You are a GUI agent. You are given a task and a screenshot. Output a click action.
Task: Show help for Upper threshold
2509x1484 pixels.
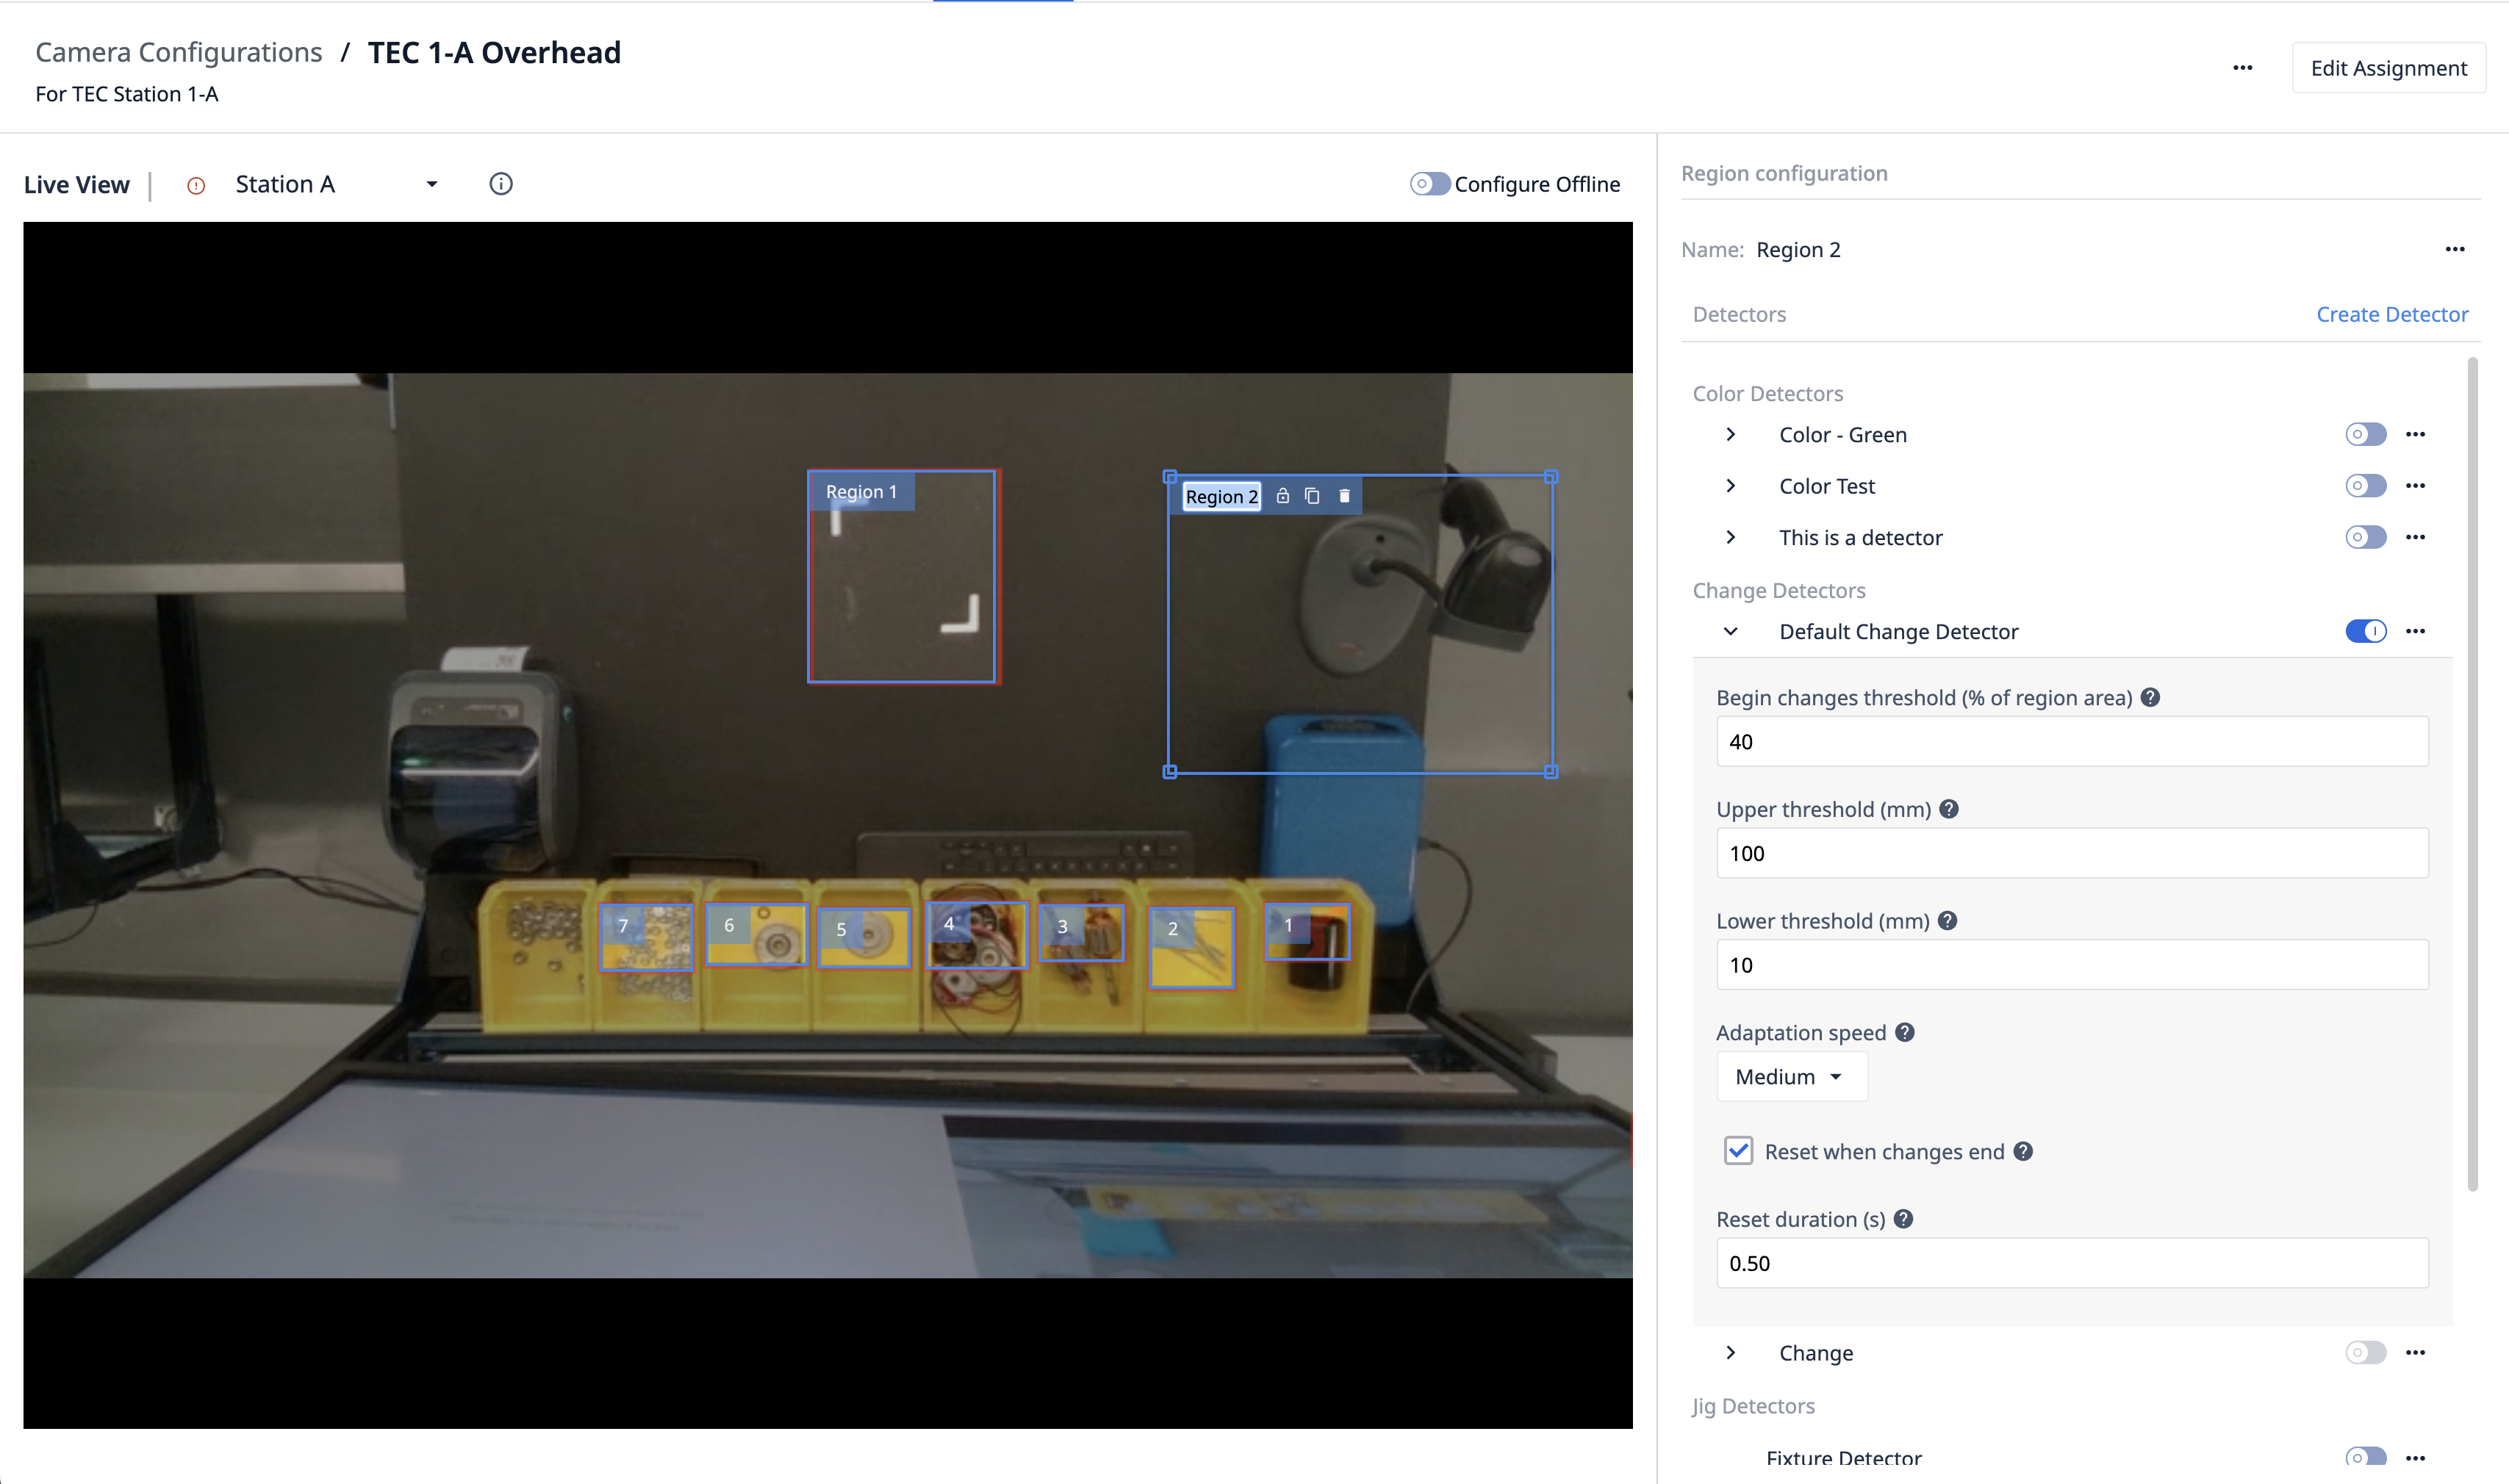[x=1949, y=809]
